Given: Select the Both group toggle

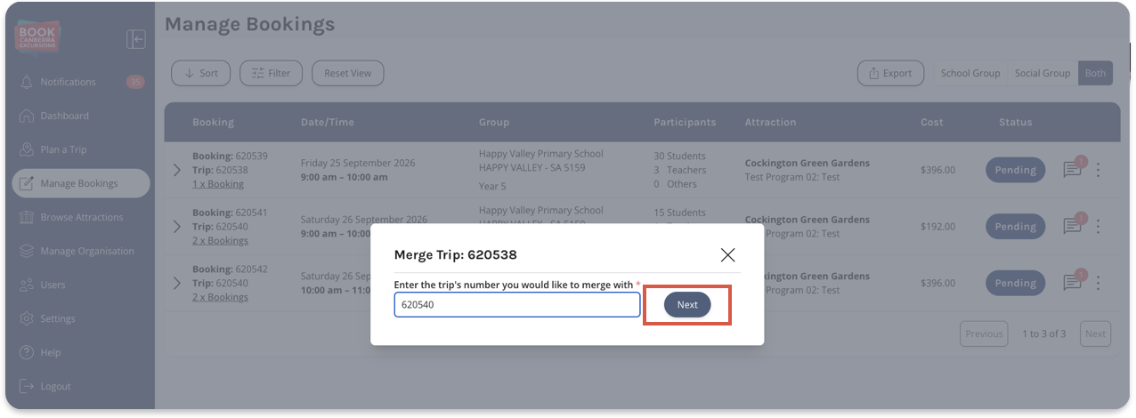Looking at the screenshot, I should point(1095,73).
